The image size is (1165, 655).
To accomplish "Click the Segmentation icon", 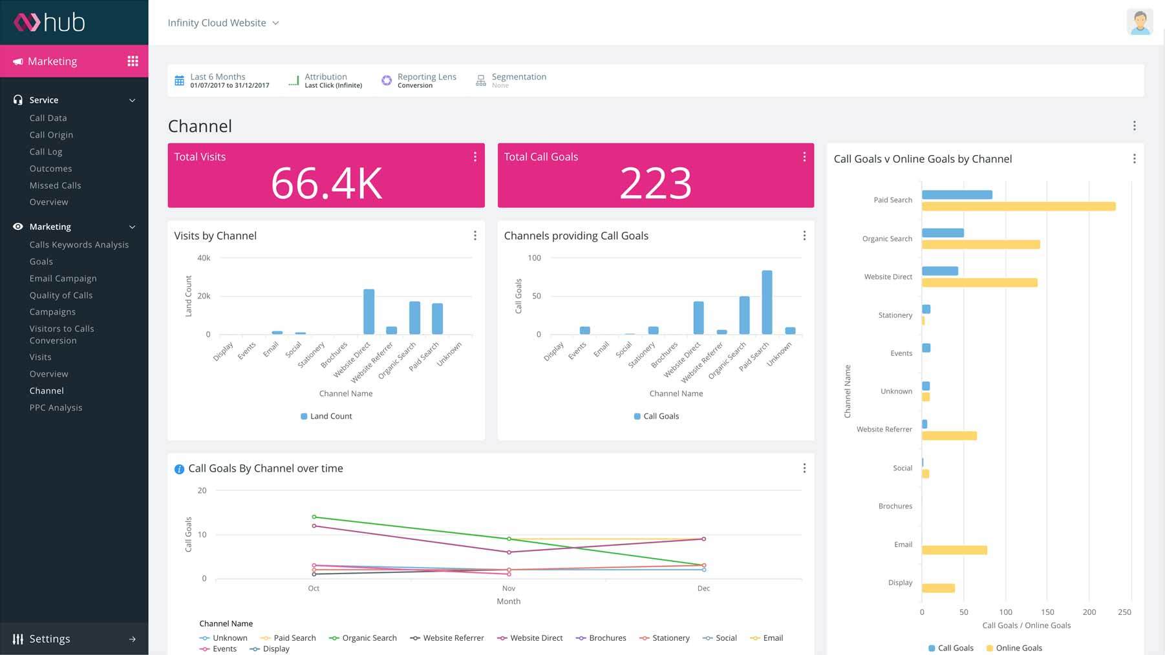I will [x=481, y=81].
